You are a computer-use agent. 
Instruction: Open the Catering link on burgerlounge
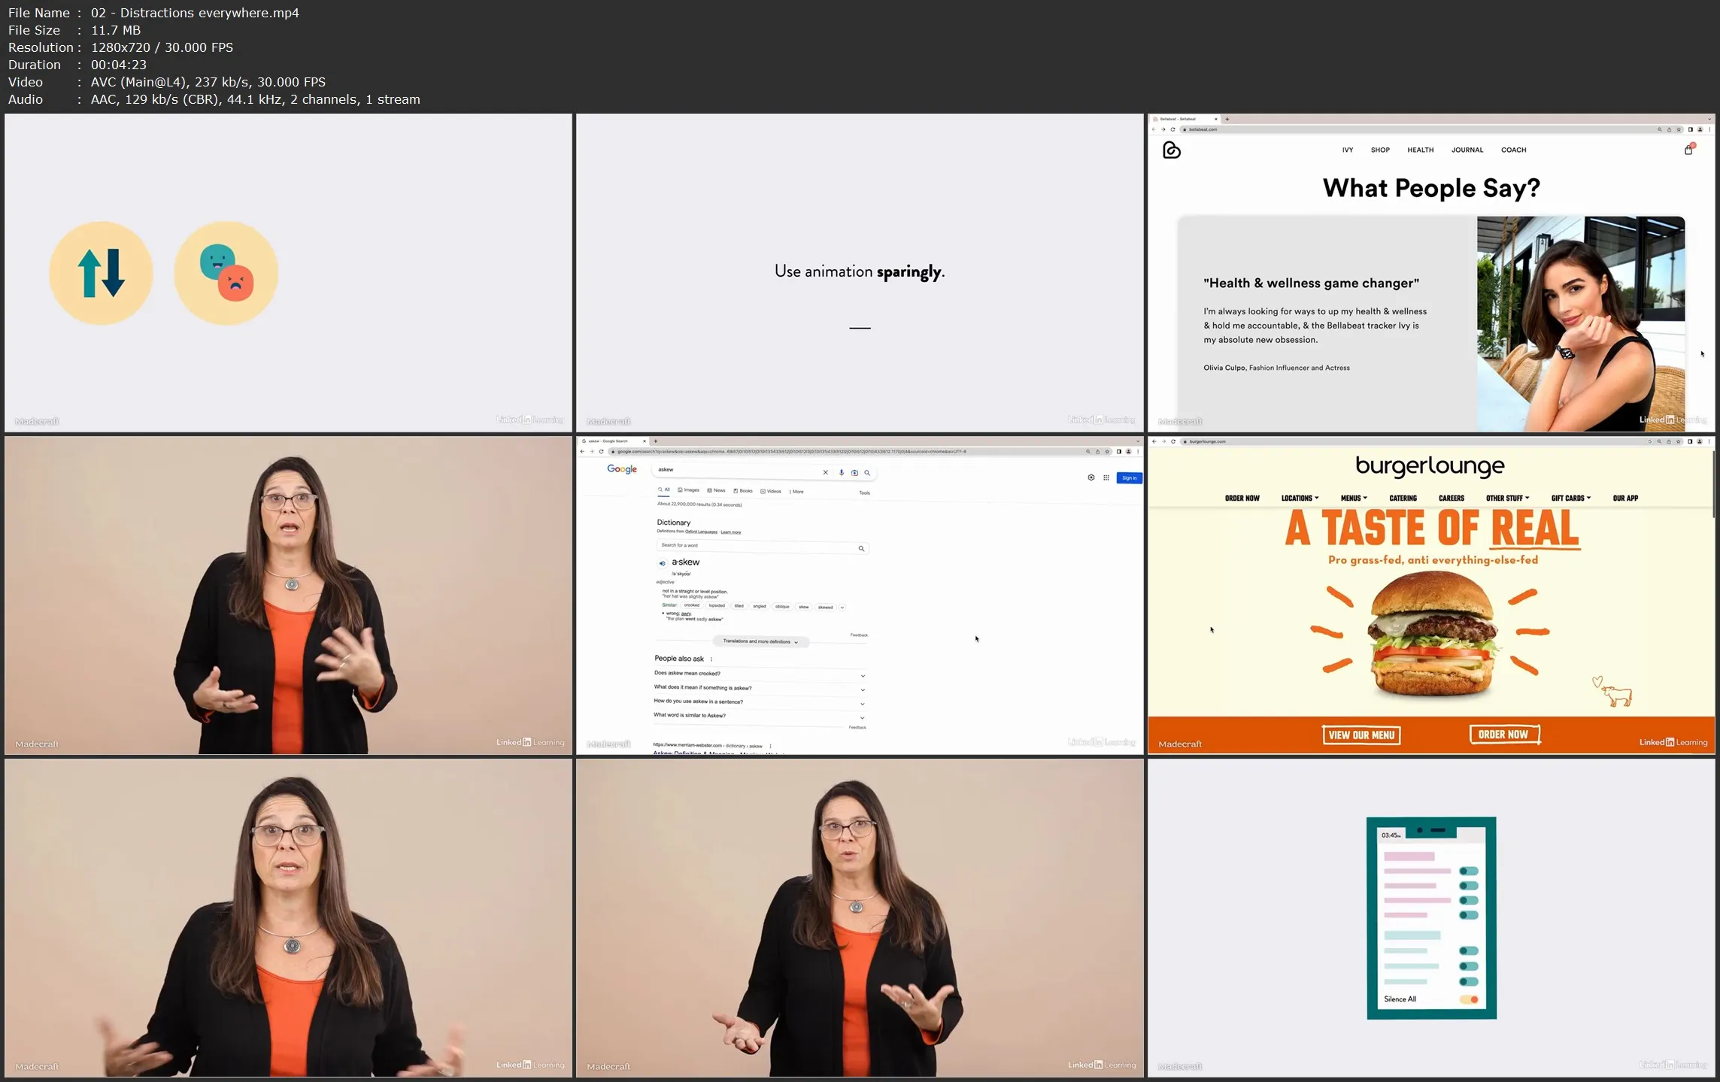pos(1403,498)
